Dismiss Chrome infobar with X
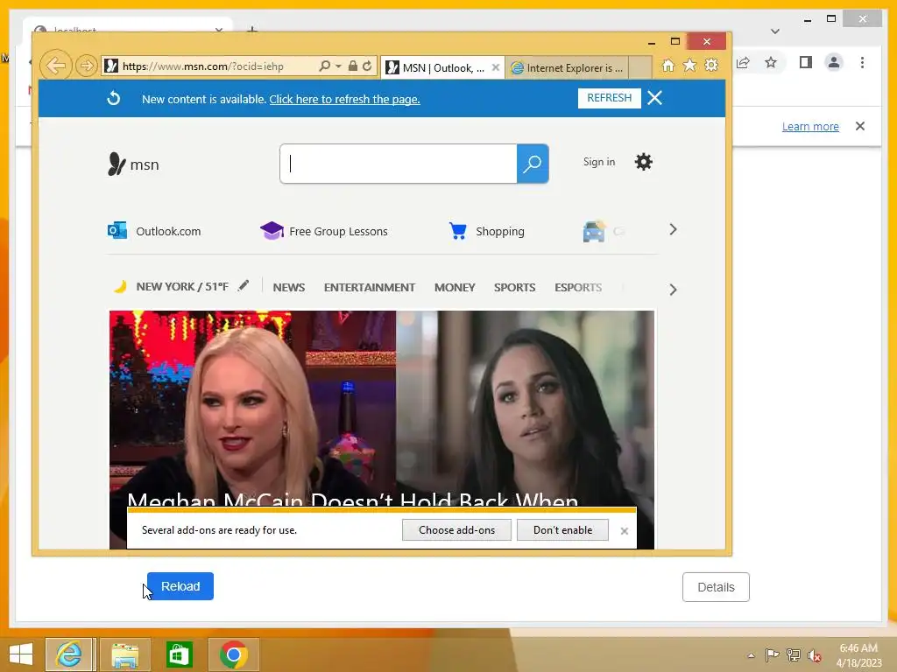Viewport: 897px width, 672px height. click(860, 126)
